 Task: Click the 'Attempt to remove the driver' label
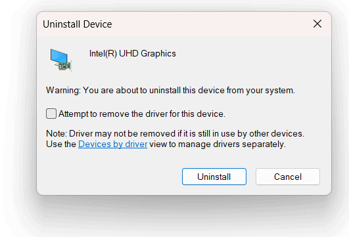tap(142, 114)
